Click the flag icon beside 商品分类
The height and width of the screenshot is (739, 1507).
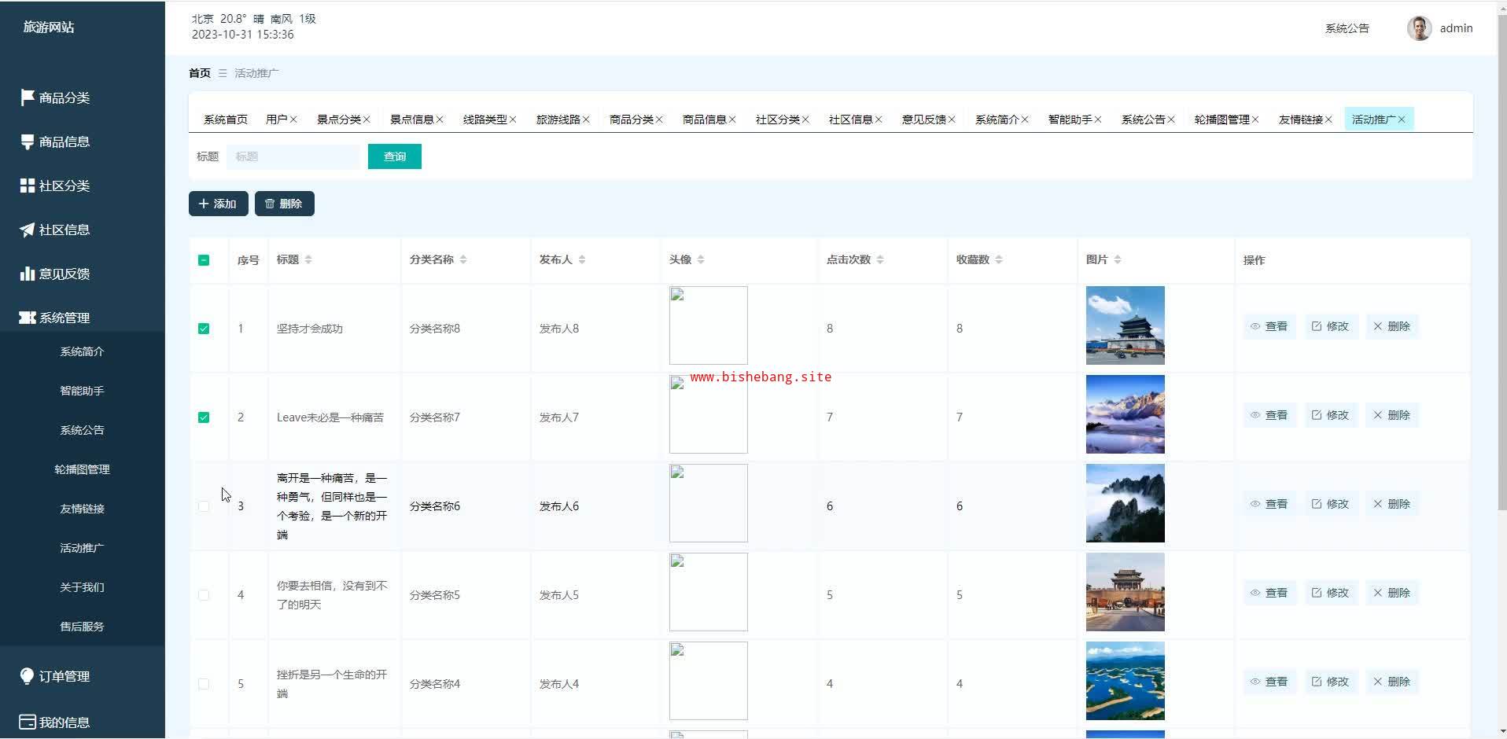(28, 97)
